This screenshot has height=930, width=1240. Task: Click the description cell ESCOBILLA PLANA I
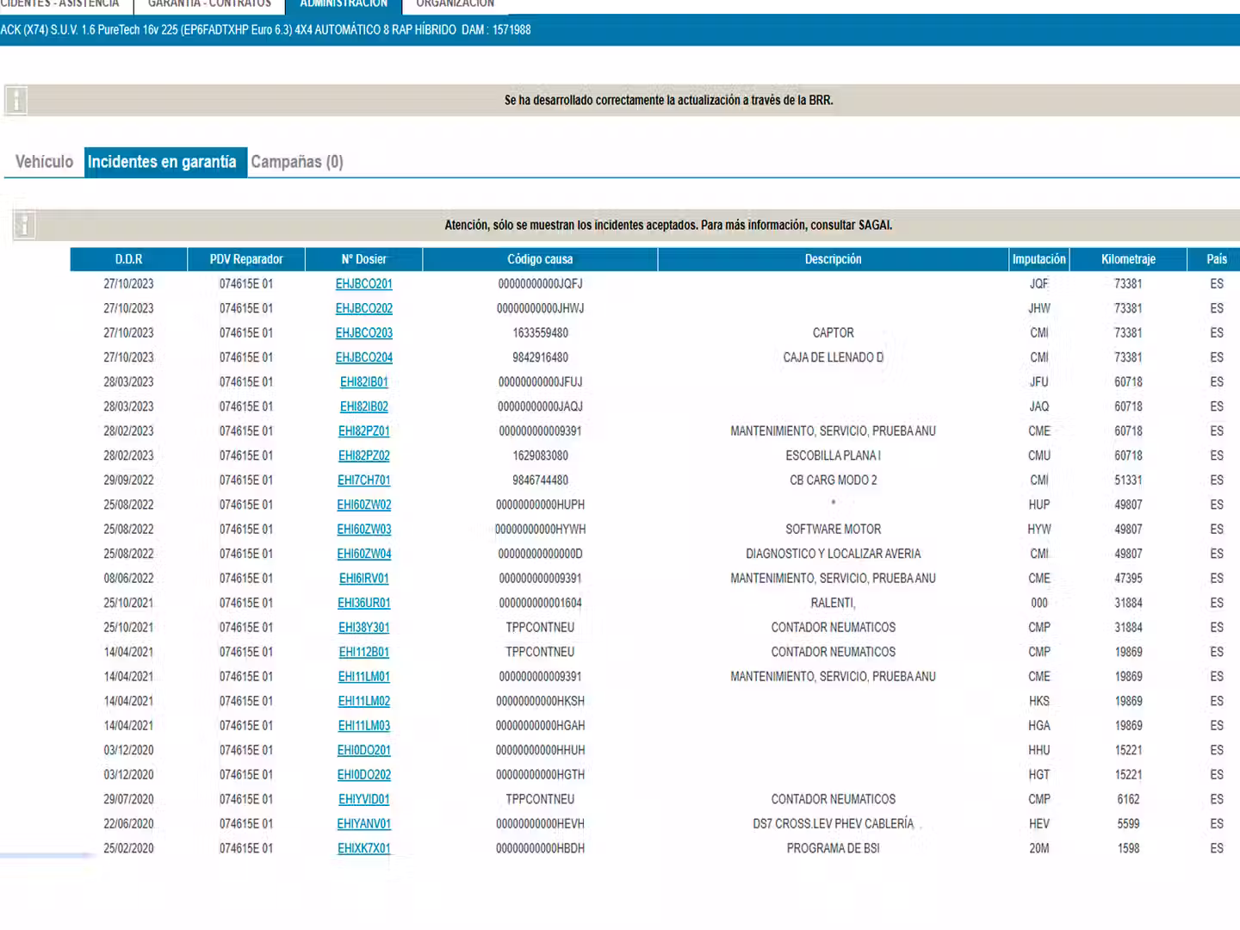coord(834,456)
